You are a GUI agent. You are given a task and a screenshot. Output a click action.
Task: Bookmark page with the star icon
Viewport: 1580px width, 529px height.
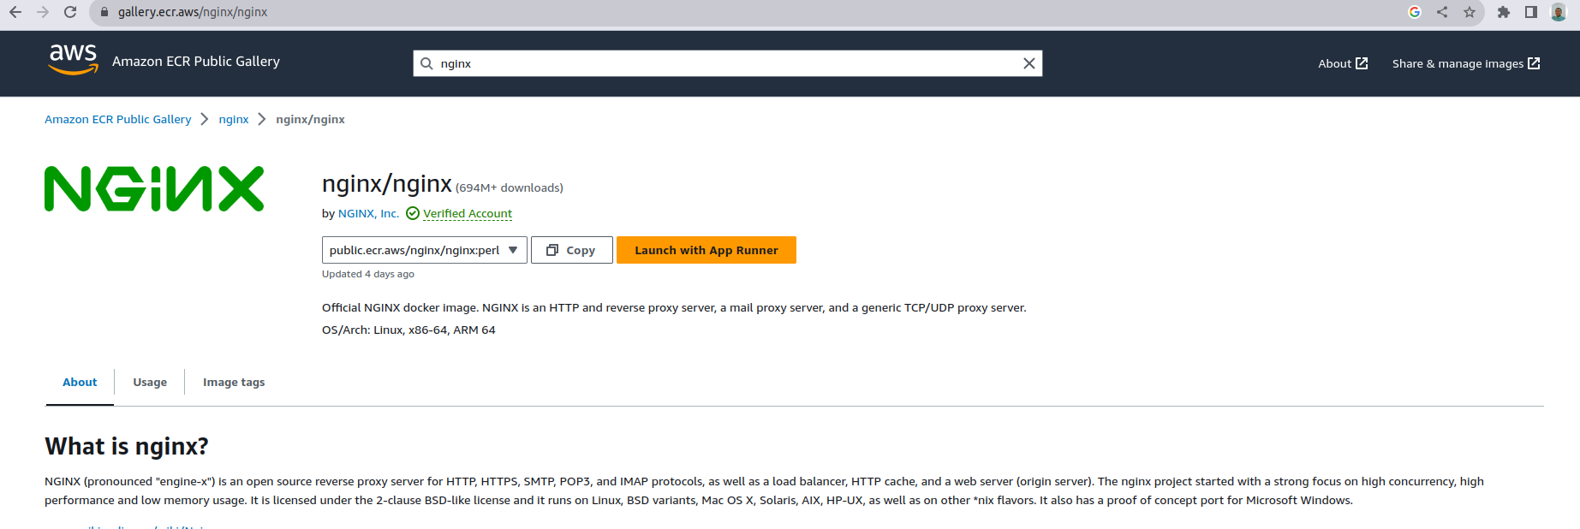click(x=1470, y=12)
